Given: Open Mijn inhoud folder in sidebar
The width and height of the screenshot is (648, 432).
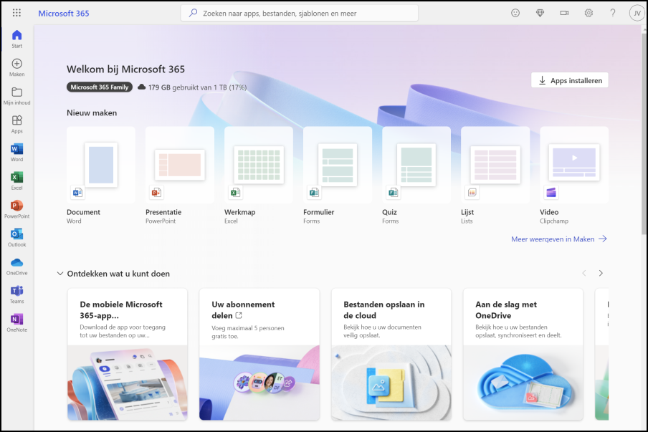Looking at the screenshot, I should pos(17,96).
